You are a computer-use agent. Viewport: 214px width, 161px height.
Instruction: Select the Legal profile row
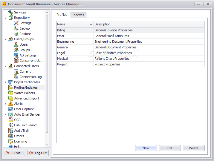tap(131, 53)
